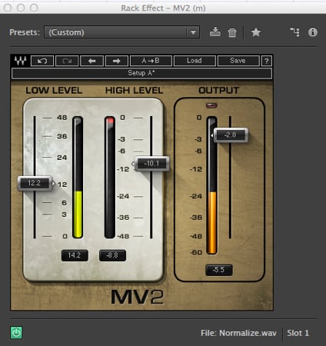Click the High Level value box -8.8

tap(112, 255)
